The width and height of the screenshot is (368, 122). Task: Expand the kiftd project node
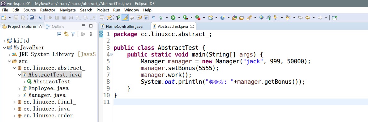[x=4, y=41]
